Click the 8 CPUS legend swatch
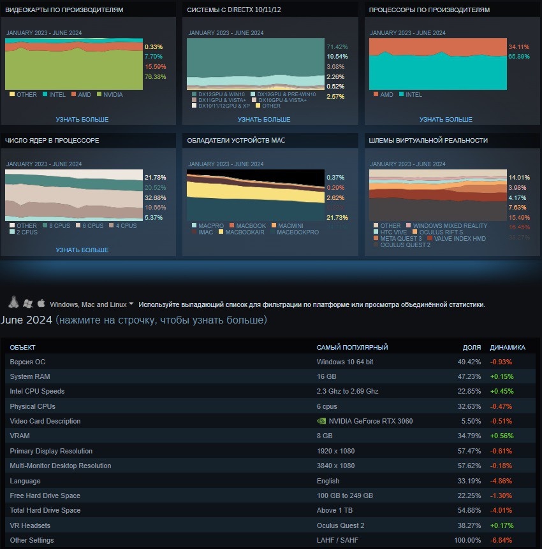 45,225
